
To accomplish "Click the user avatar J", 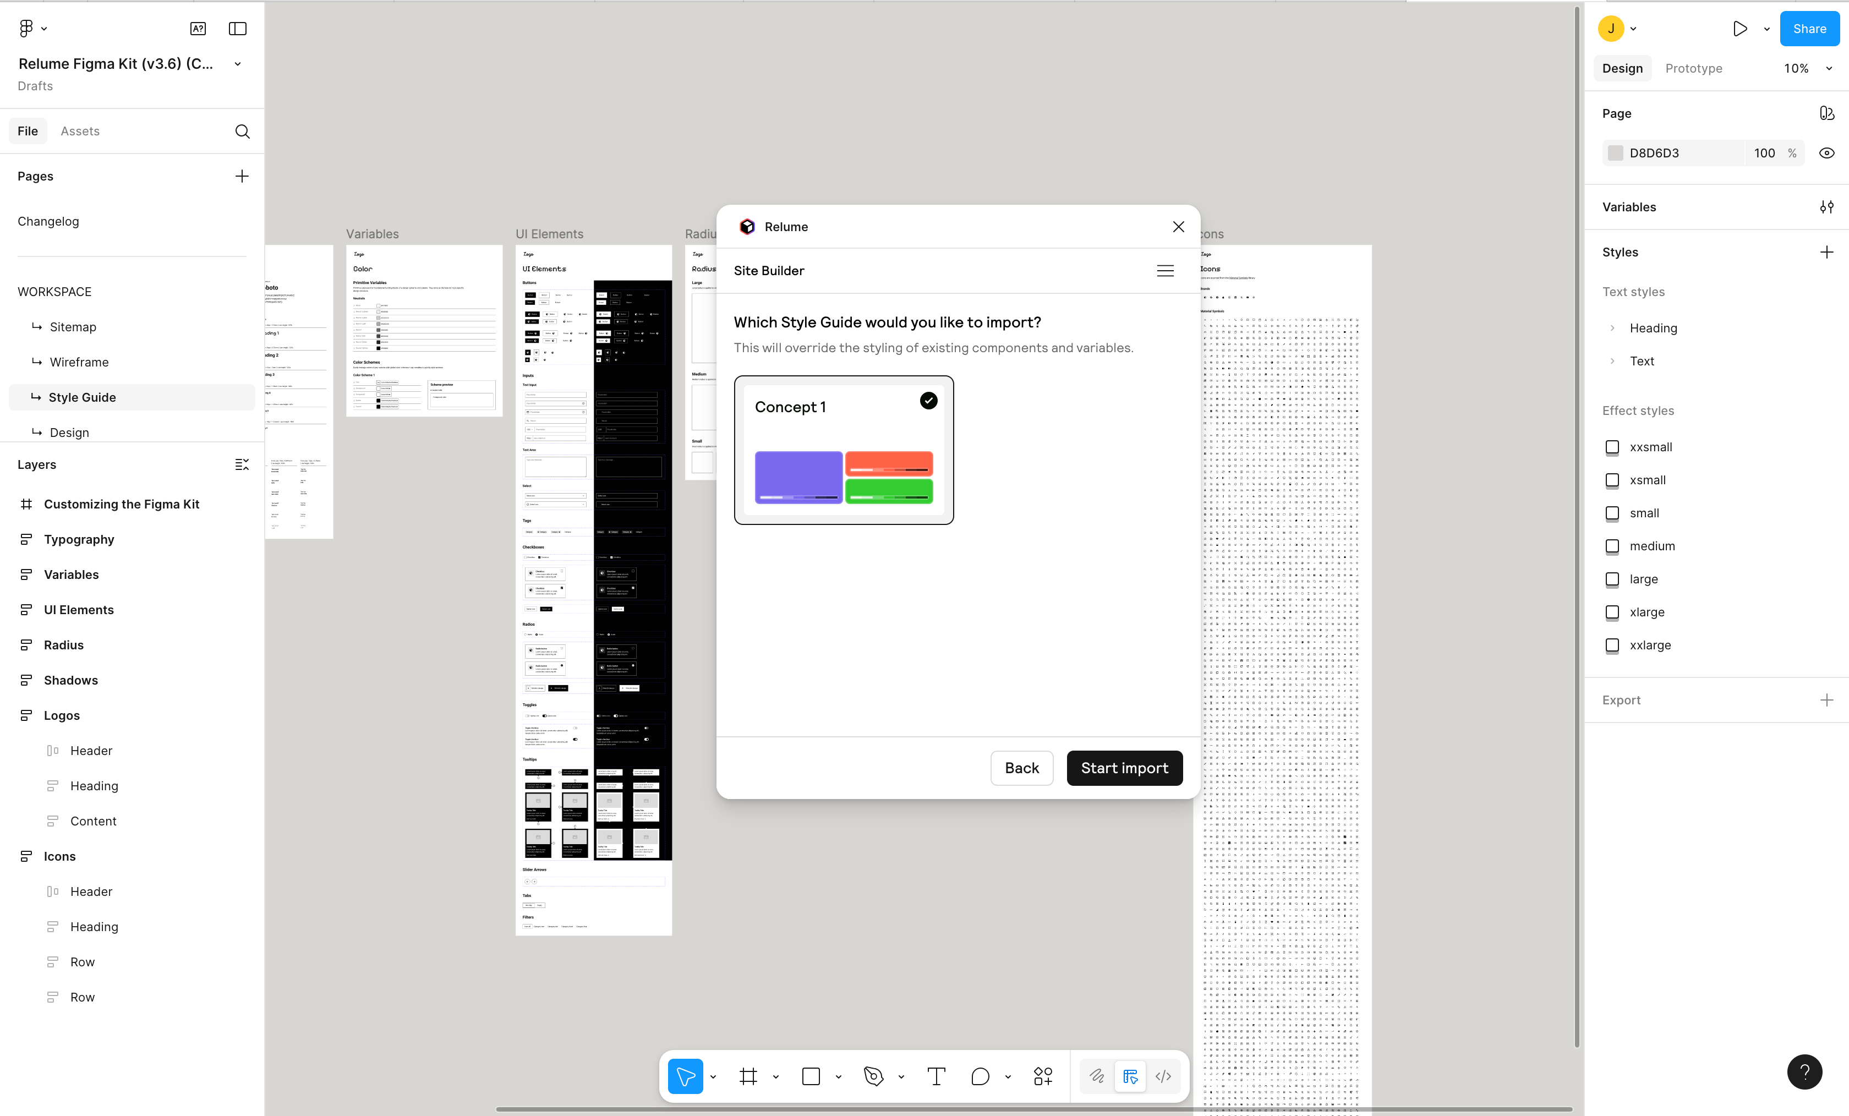I will (1611, 29).
